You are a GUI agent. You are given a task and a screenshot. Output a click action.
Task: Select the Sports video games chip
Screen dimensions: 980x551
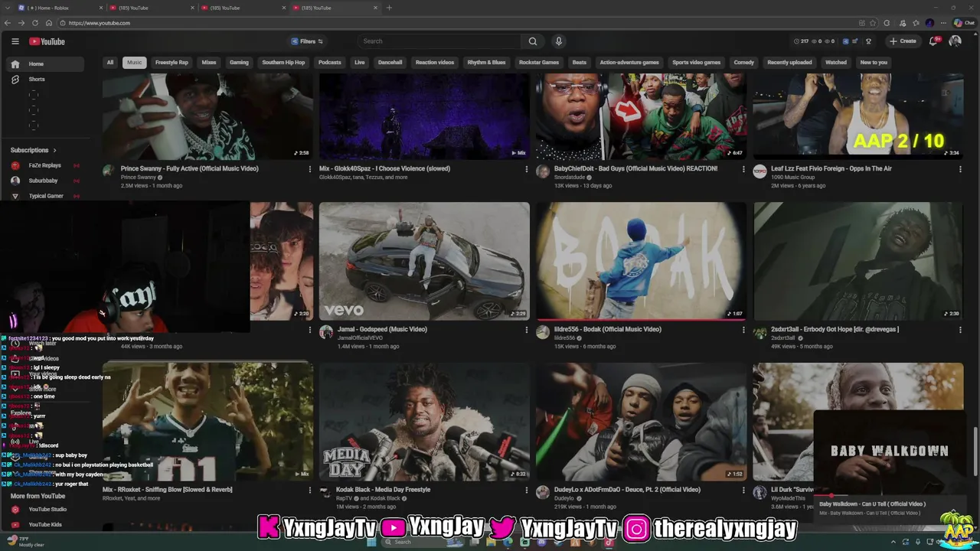point(696,63)
